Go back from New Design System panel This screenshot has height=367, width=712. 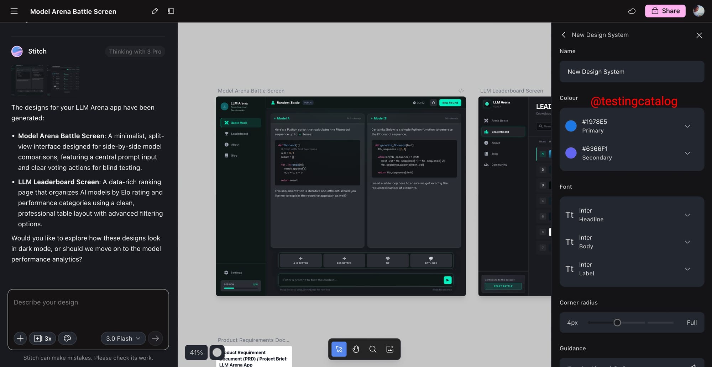pos(564,35)
